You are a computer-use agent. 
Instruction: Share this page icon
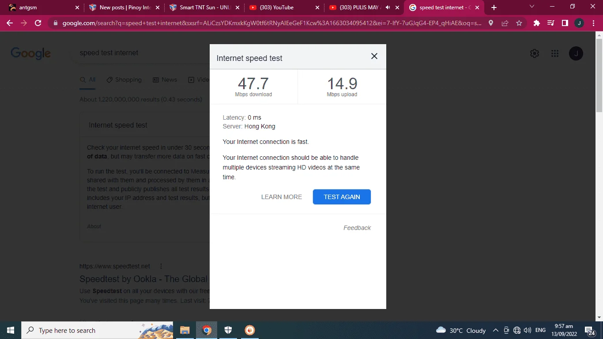[x=505, y=23]
